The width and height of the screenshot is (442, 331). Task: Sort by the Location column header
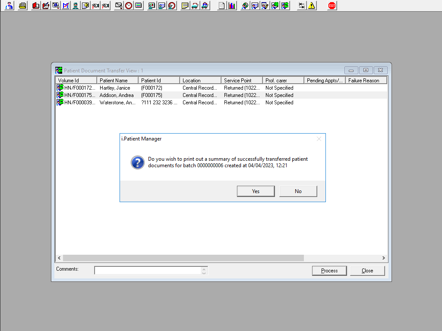click(200, 81)
